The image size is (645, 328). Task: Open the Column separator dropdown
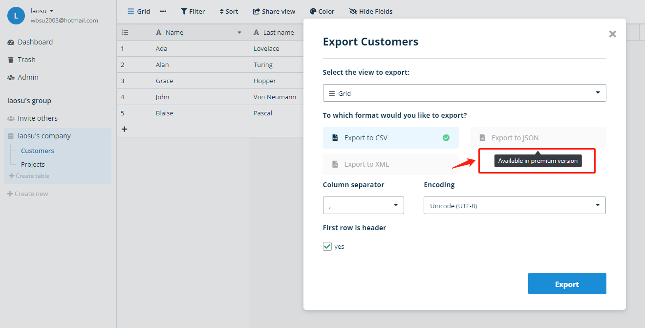(363, 205)
